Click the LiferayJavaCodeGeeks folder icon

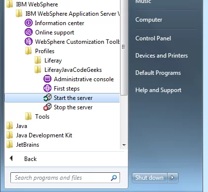[x=38, y=69]
